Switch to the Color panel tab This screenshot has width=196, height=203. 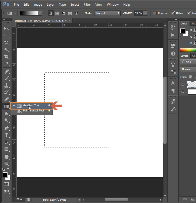click(x=184, y=24)
